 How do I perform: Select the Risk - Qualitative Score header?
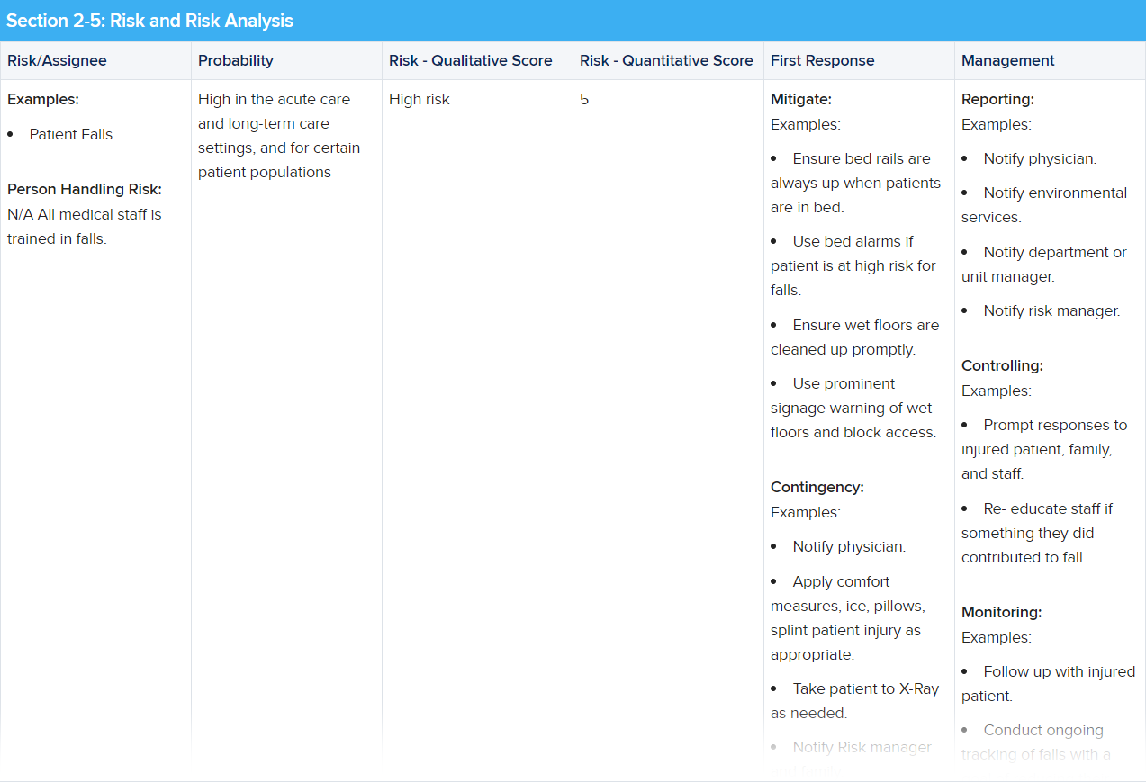tap(471, 60)
